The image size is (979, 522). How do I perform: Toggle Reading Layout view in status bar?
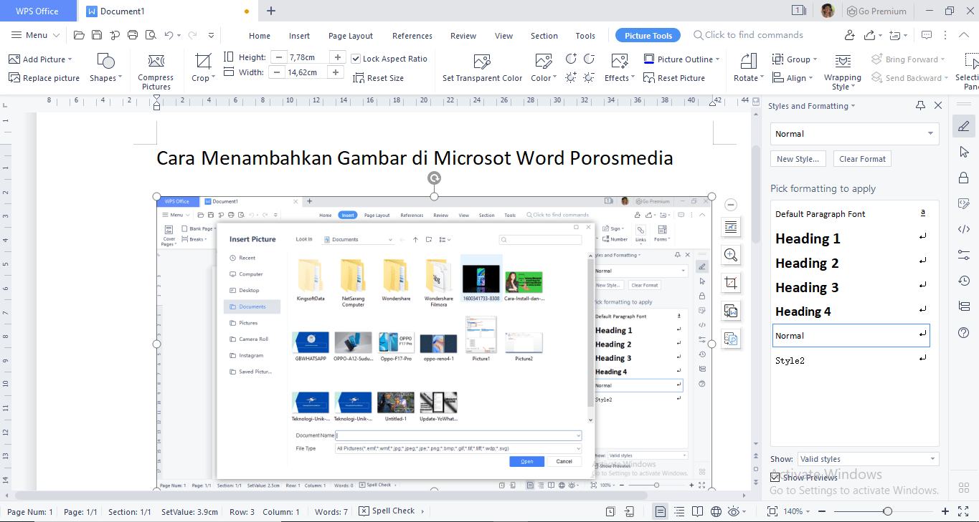698,511
